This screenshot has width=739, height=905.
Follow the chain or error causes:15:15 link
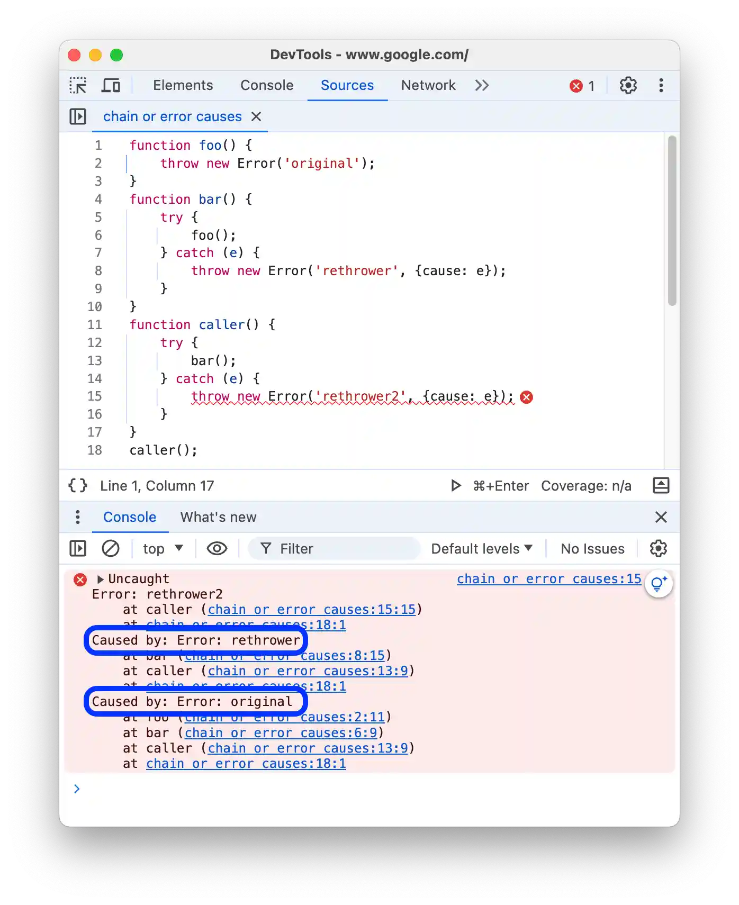312,610
